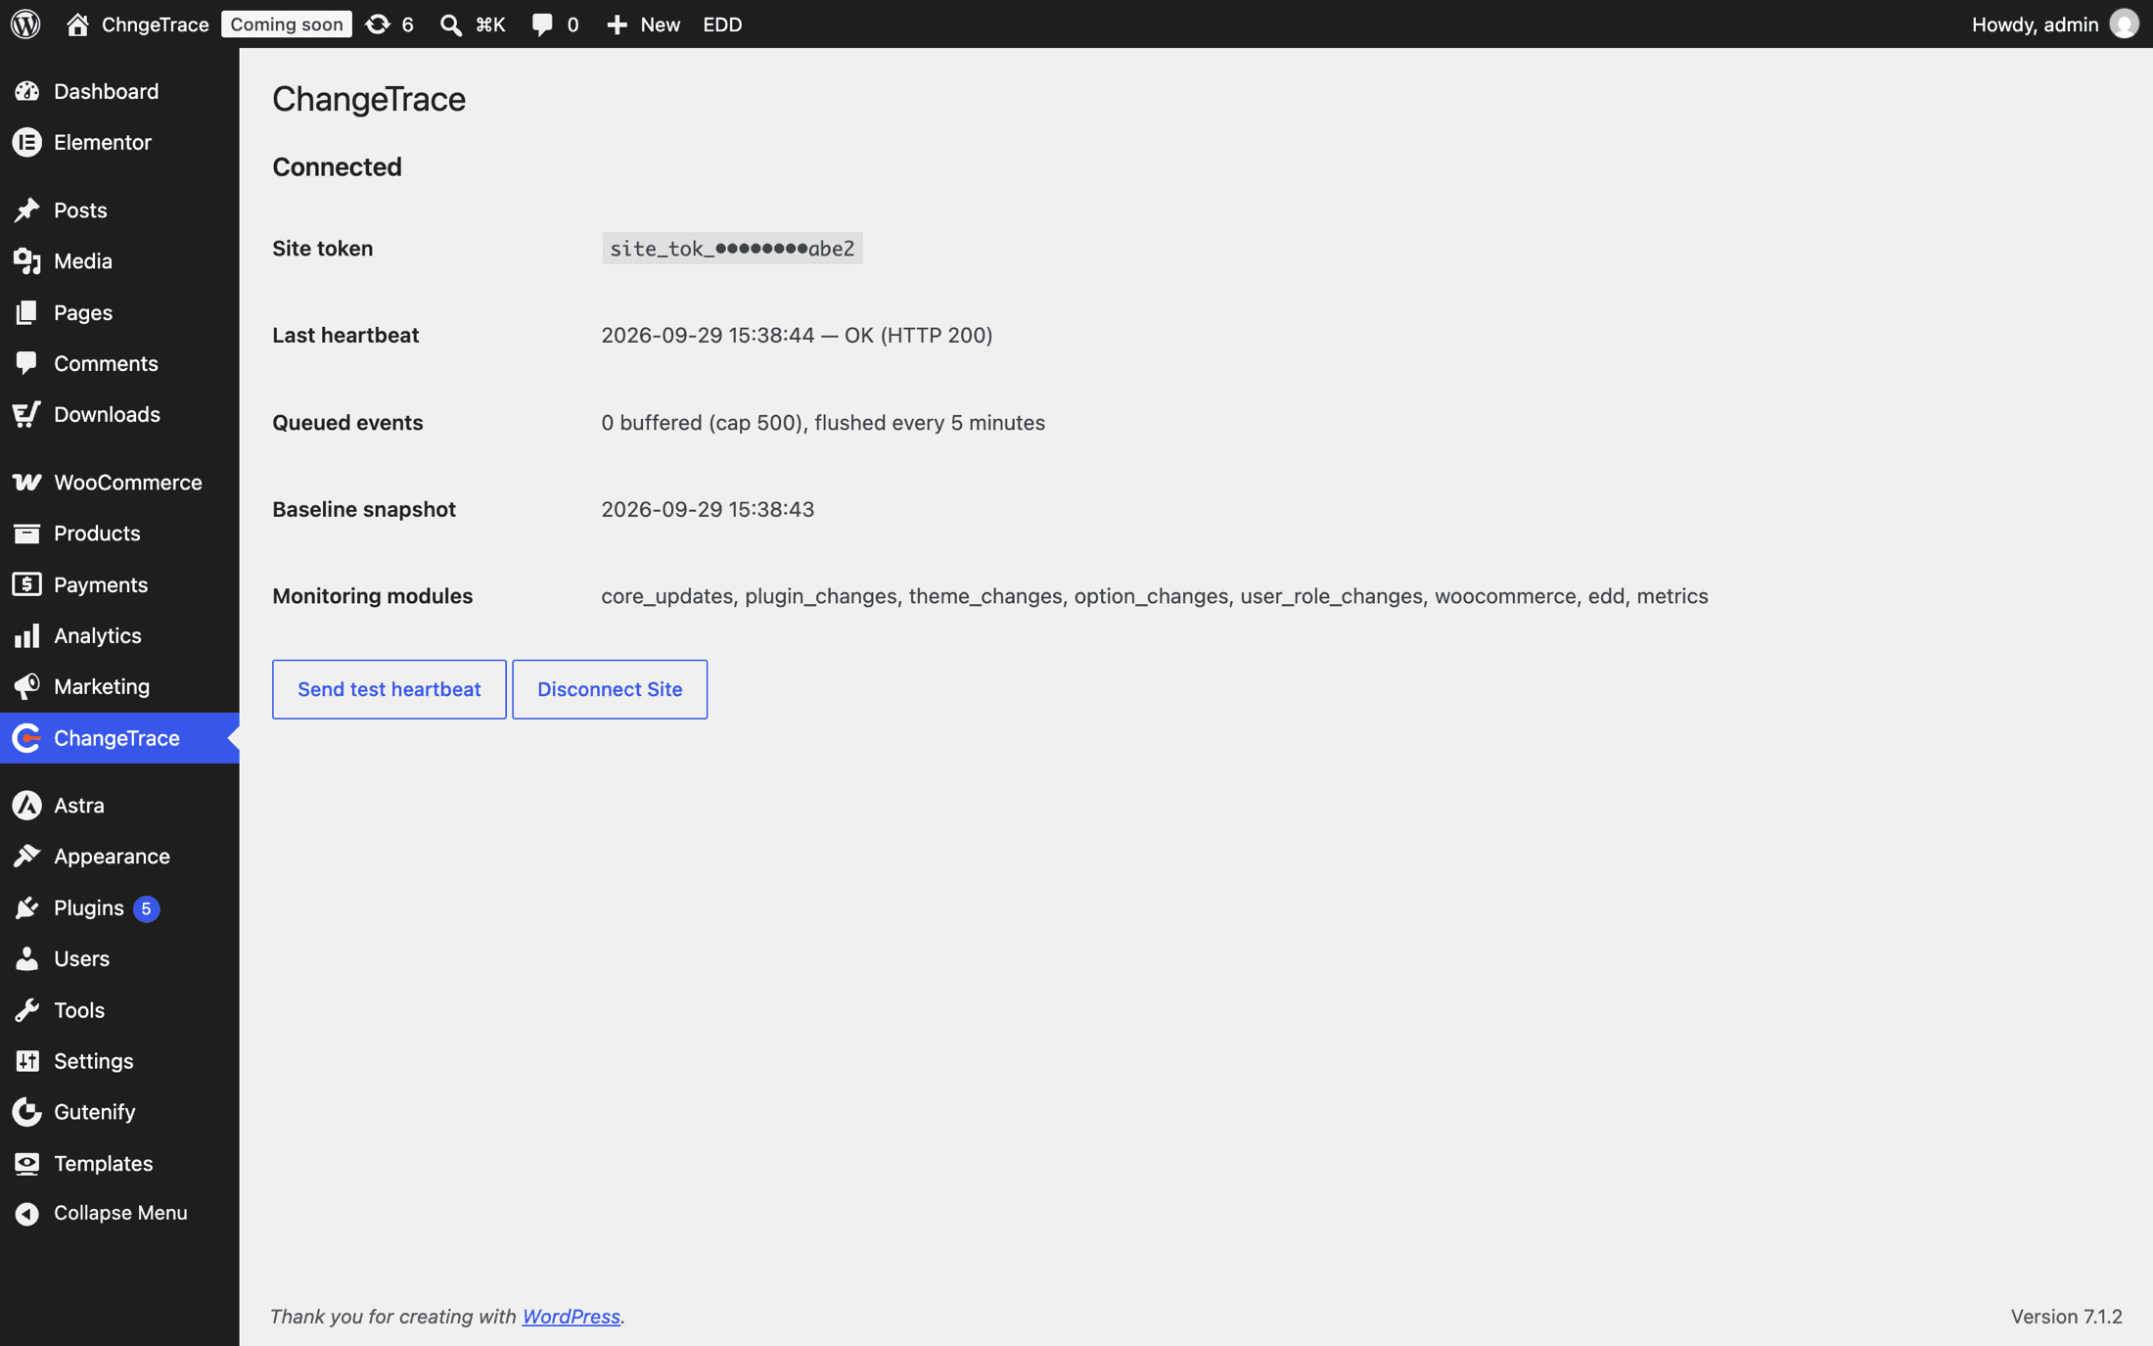2153x1346 pixels.
Task: Click the Templates sidebar icon
Action: pyautogui.click(x=27, y=1163)
